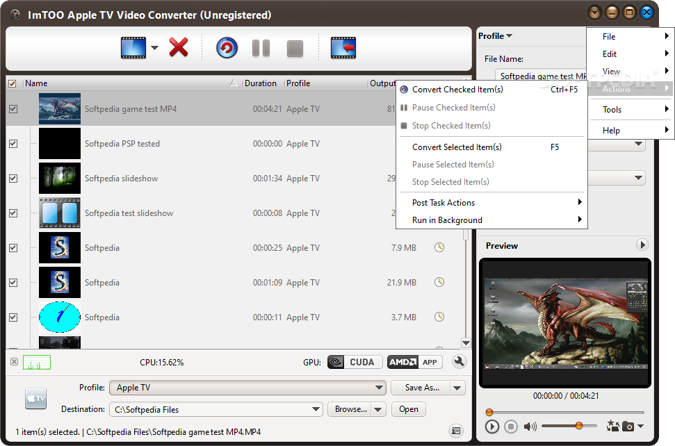
Task: Expand the Preview panel arrow button
Action: (642, 245)
